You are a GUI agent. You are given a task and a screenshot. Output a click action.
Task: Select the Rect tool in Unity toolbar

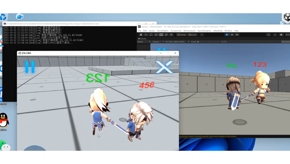[x=161, y=35]
